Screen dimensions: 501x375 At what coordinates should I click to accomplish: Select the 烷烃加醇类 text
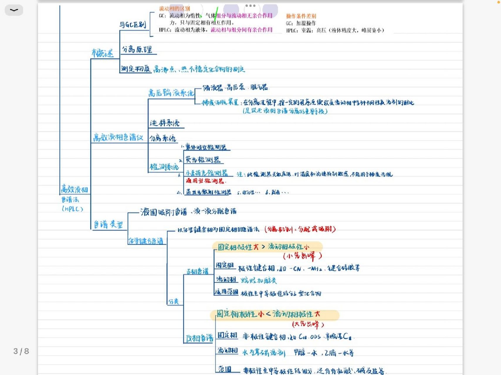pos(259,280)
